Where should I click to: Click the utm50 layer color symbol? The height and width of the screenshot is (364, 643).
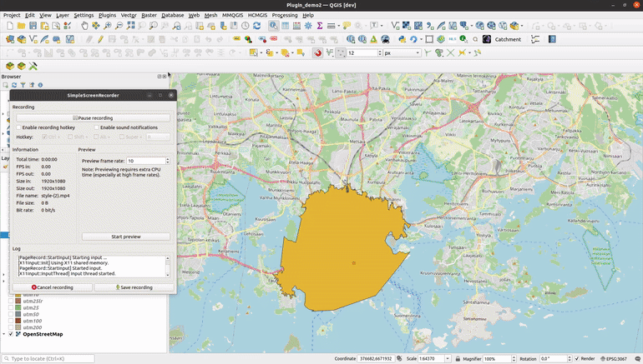(x=18, y=314)
